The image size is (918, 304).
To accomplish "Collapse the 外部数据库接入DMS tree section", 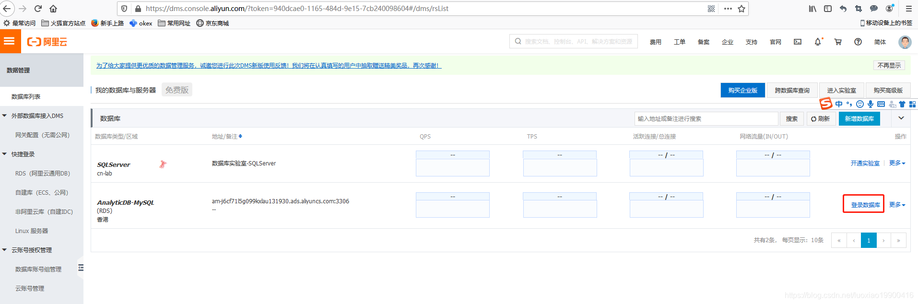I will point(5,116).
